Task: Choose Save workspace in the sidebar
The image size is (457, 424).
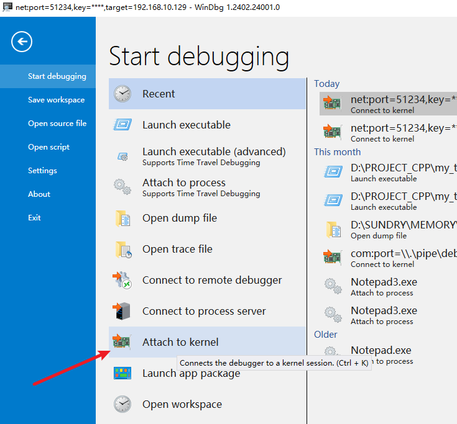Action: click(48, 100)
